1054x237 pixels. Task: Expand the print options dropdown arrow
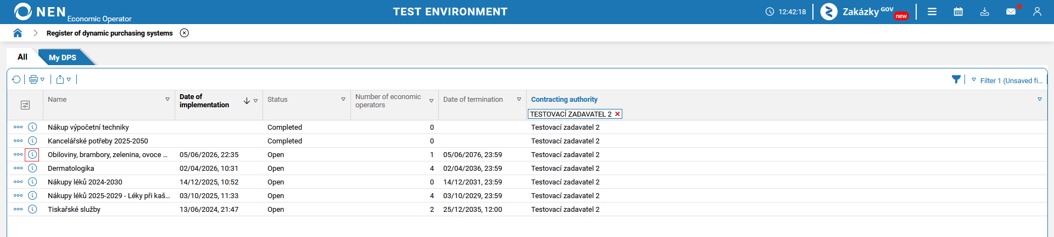[42, 79]
